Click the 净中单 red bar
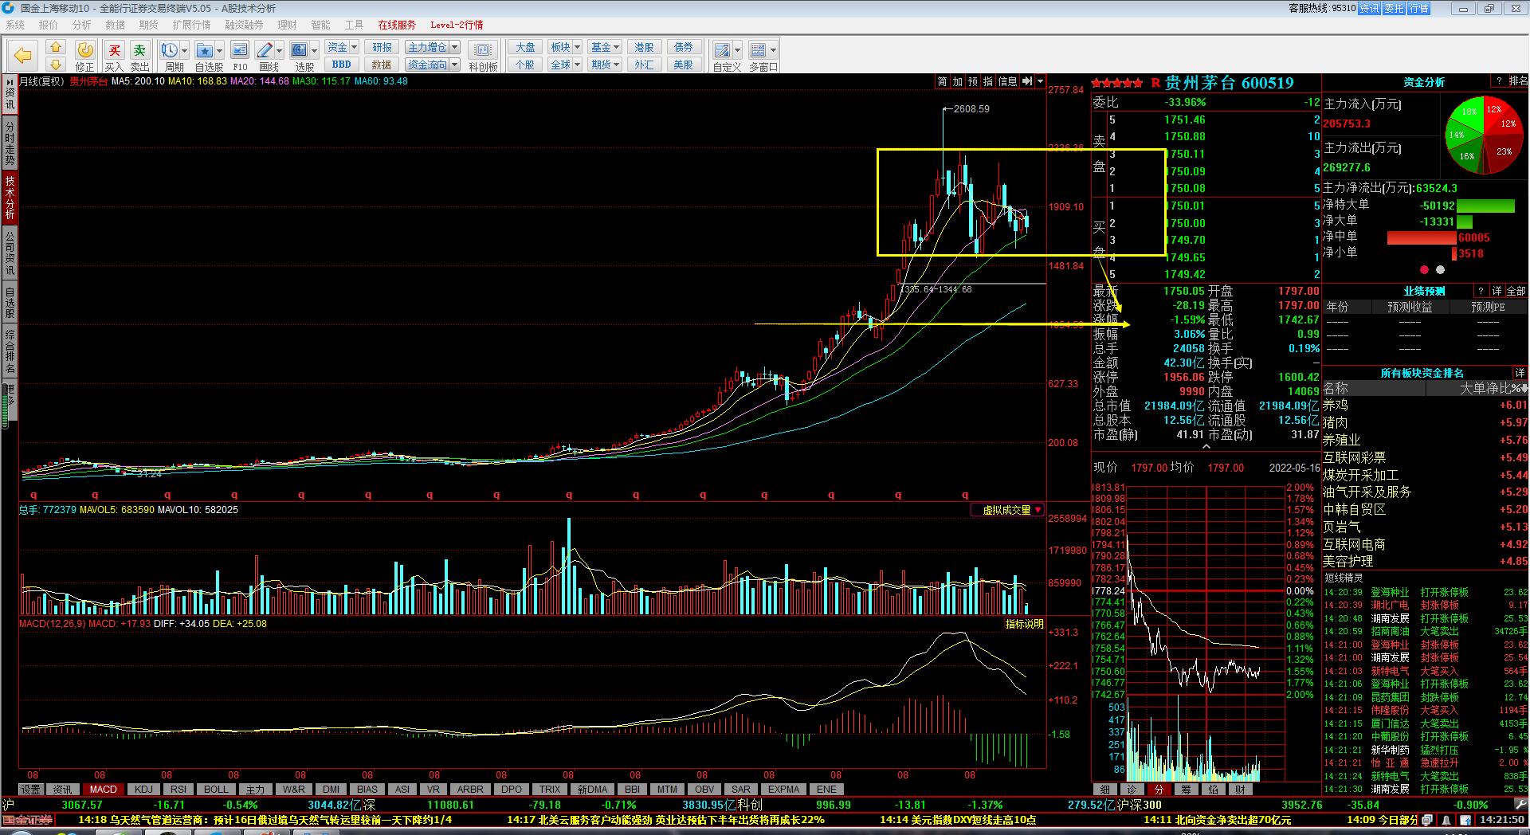The height and width of the screenshot is (835, 1530). (1422, 237)
